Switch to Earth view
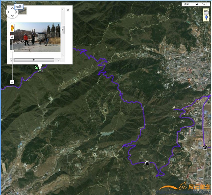 pyautogui.click(x=205, y=4)
